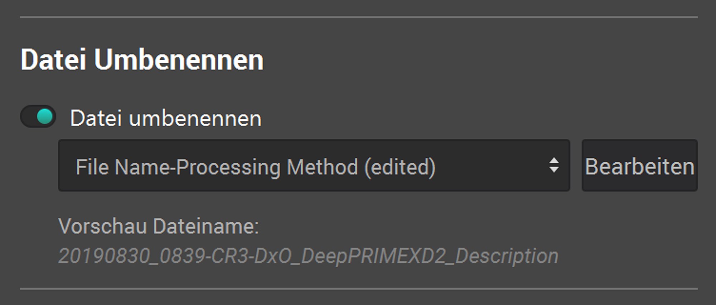Click the 'Datei Umbenennen' section heading
Screen dimensions: 716x305
(142, 59)
